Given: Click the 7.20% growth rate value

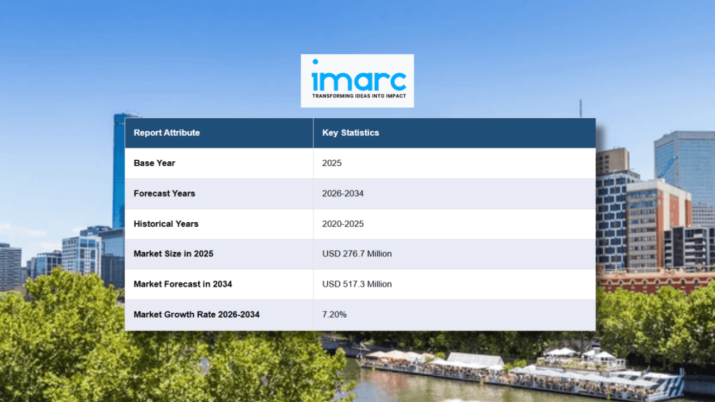Looking at the screenshot, I should 333,314.
